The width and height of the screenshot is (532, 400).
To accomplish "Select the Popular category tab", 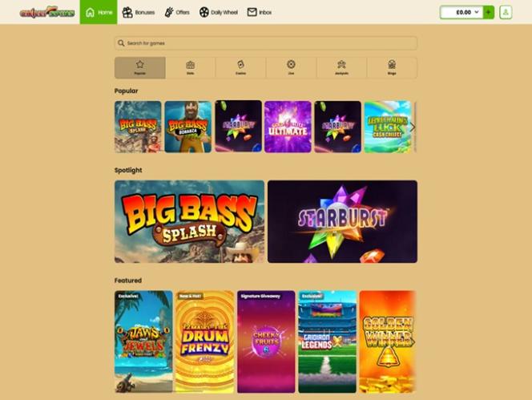I will pyautogui.click(x=139, y=68).
